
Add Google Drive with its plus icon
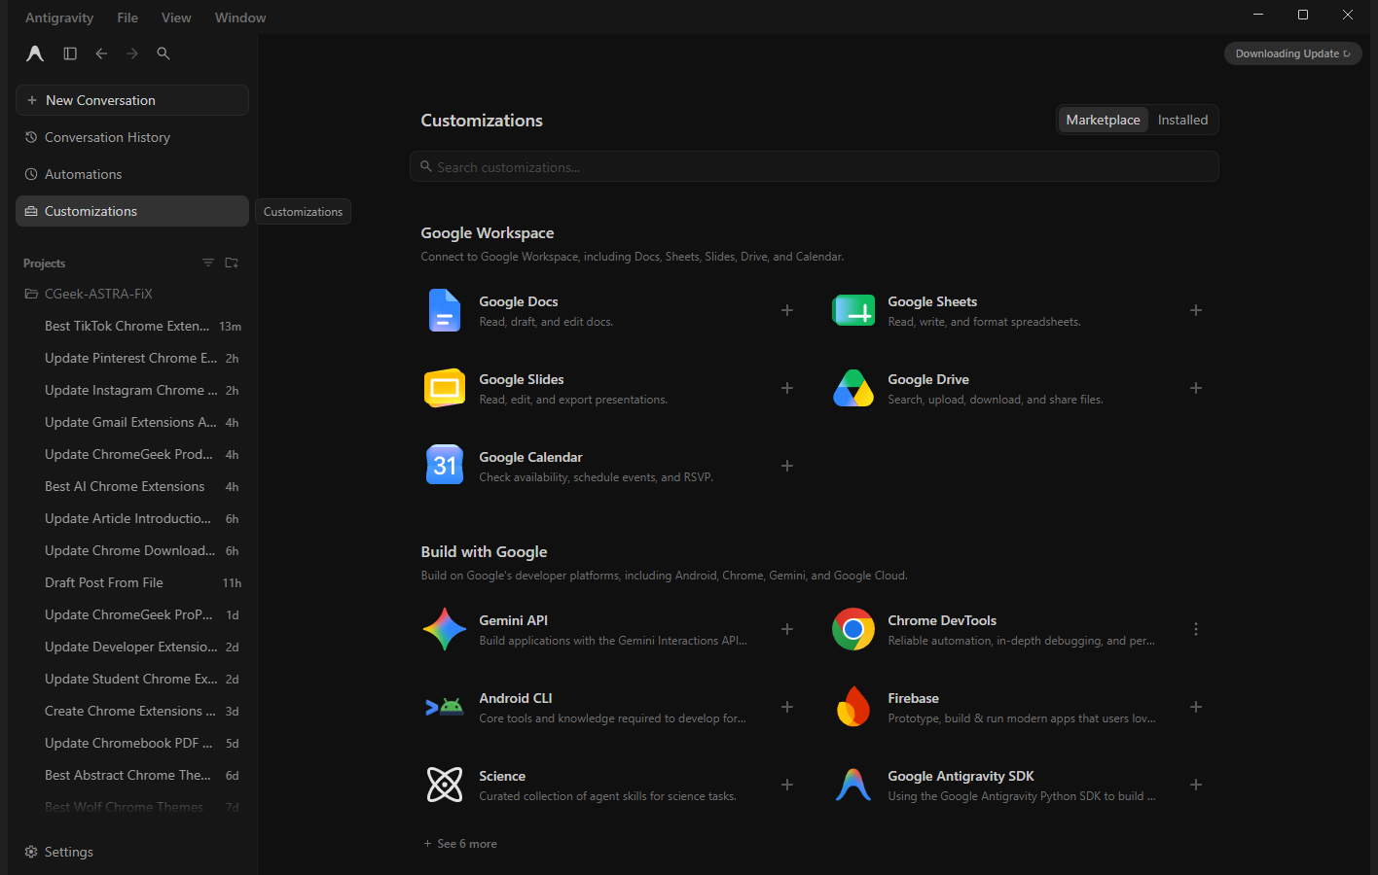pos(1196,388)
